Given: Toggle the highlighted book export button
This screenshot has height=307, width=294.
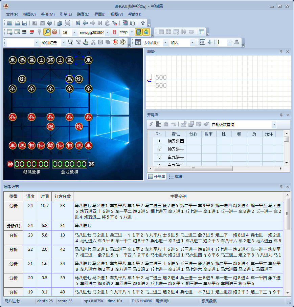Looking at the screenshot, I should [139, 32].
